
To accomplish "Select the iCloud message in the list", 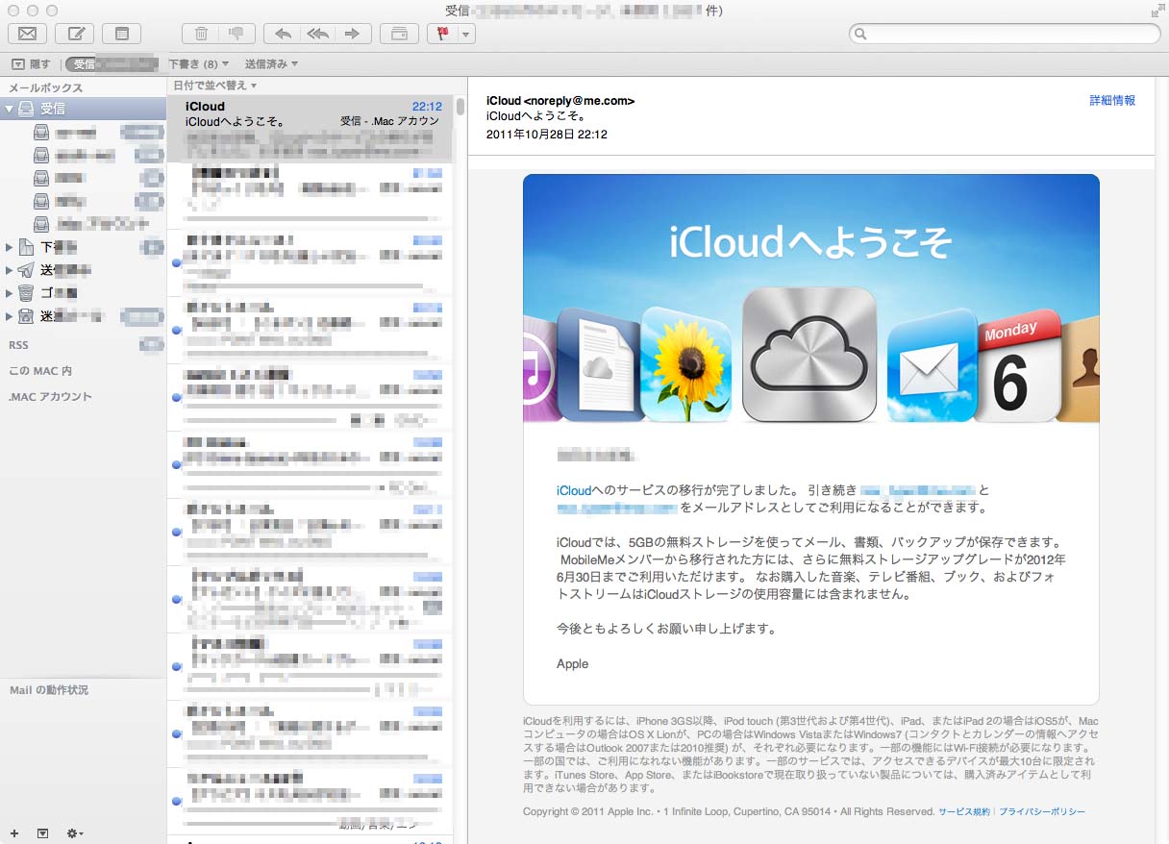I will [x=311, y=130].
